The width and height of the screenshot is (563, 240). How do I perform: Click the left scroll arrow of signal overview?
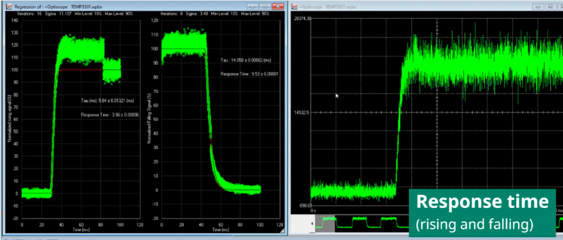pos(312,224)
